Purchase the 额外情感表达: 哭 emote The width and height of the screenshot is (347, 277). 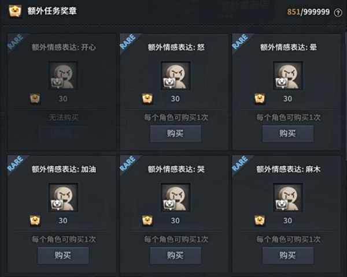(x=176, y=256)
